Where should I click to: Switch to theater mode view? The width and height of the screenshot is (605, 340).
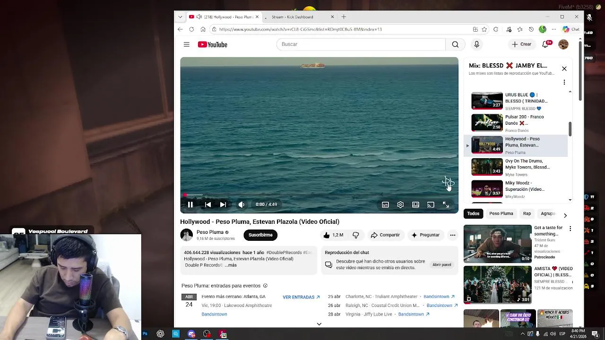click(x=415, y=204)
